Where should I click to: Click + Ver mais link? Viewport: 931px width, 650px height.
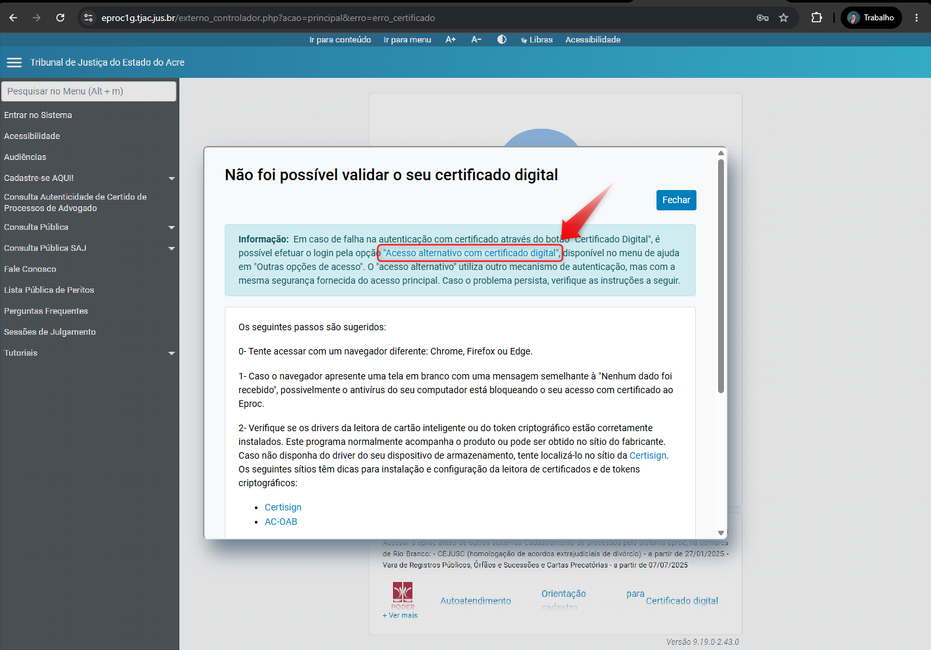pyautogui.click(x=400, y=615)
